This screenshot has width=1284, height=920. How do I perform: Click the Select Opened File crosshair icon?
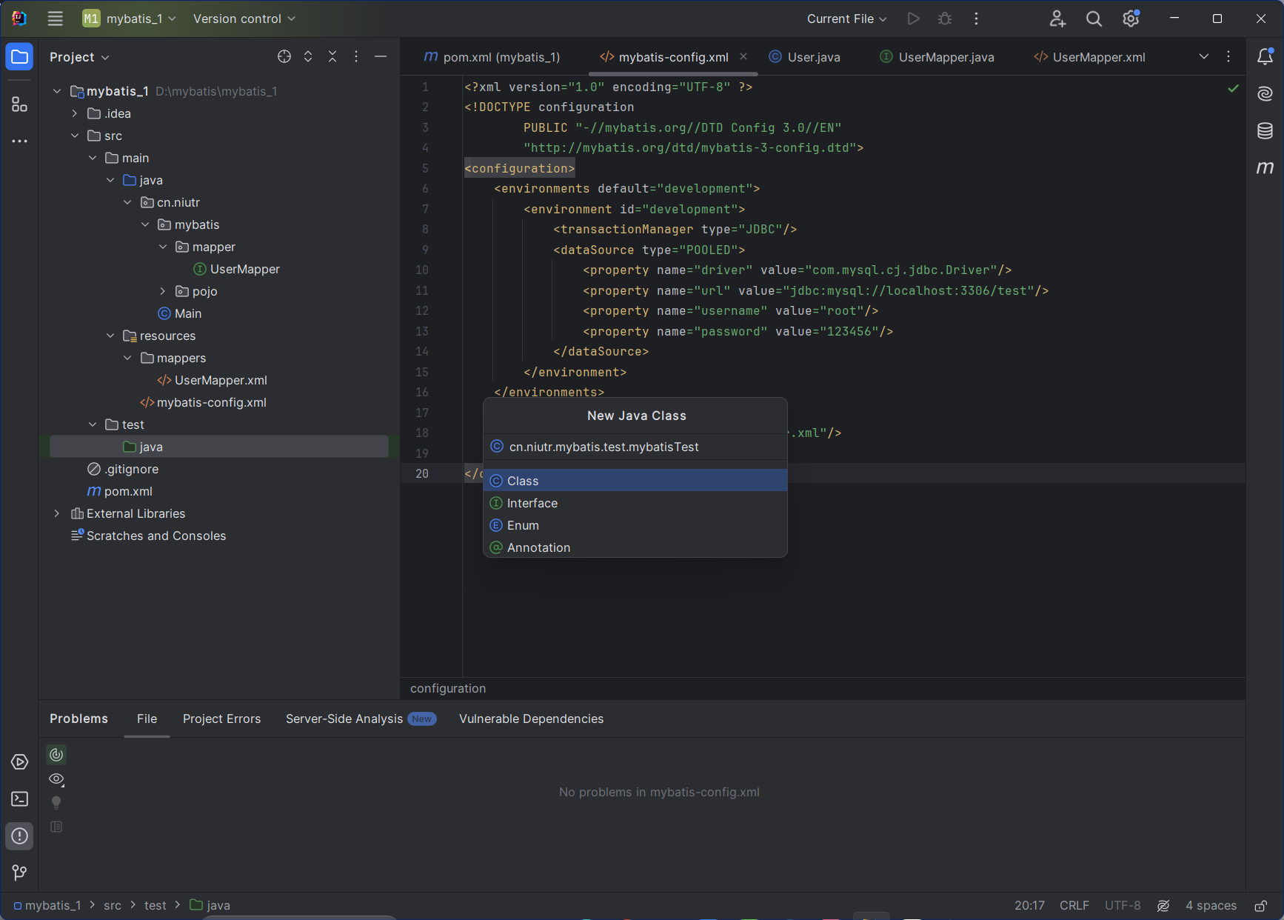(284, 57)
